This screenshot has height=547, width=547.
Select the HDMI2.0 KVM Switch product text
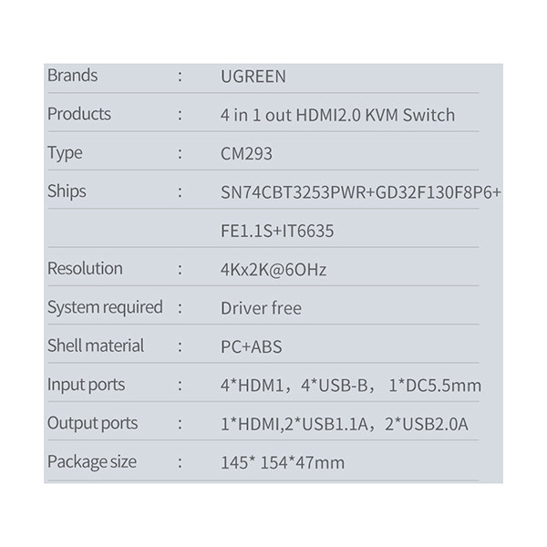pyautogui.click(x=337, y=115)
